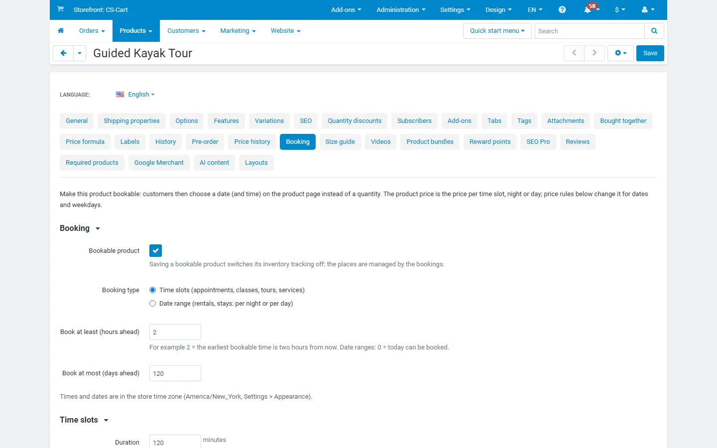
Task: Collapse the Booking section
Action: (x=80, y=228)
